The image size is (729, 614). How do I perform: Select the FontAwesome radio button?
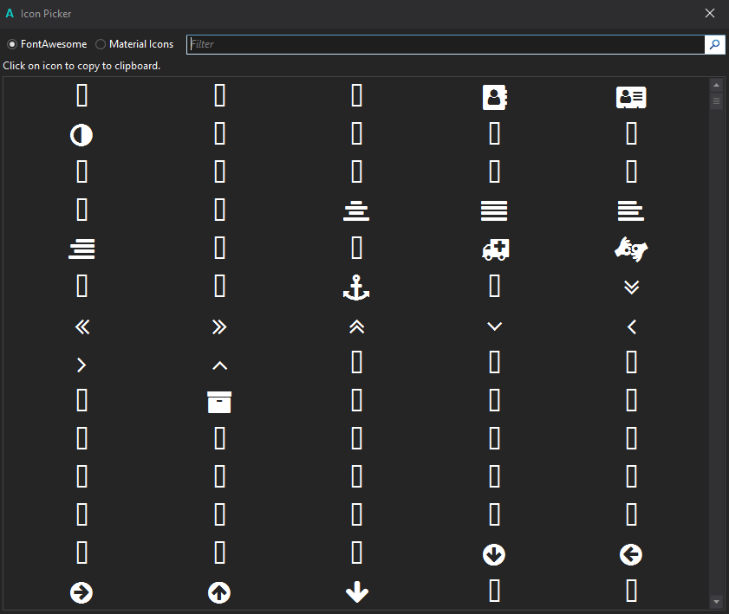tap(12, 44)
